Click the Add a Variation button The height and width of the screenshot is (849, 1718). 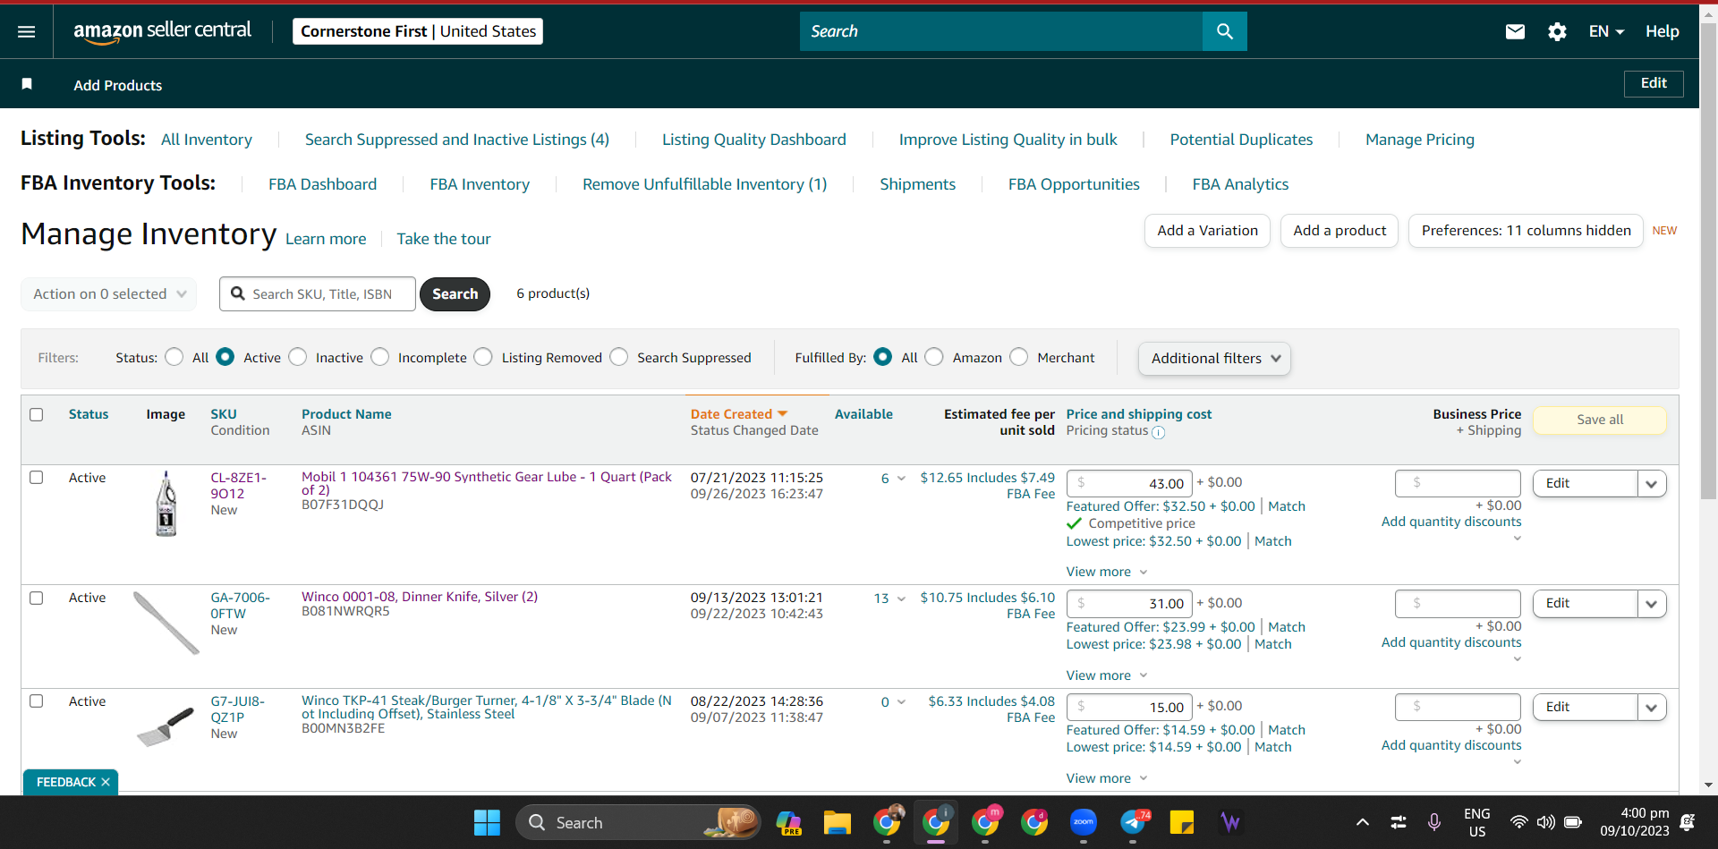point(1207,231)
